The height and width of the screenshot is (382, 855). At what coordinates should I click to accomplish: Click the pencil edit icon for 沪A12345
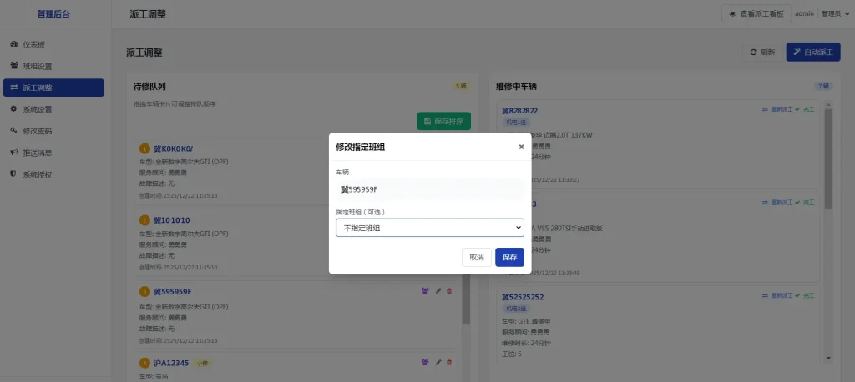438,362
